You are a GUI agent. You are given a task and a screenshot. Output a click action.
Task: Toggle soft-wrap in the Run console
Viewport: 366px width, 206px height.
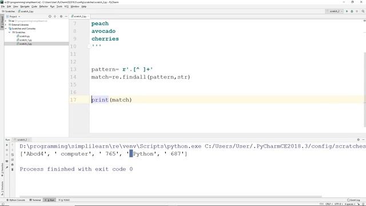[x=13, y=155]
